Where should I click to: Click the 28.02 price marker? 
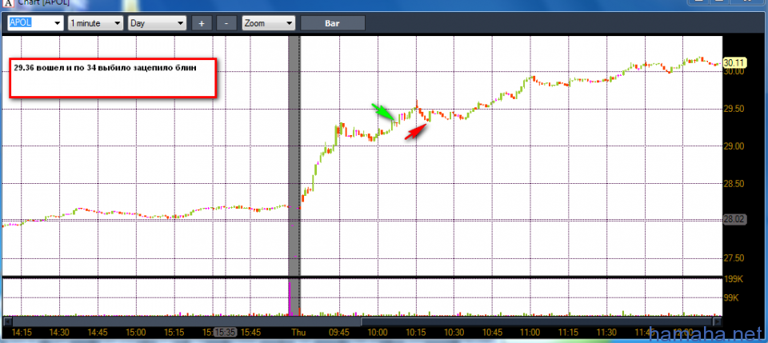[x=734, y=220]
